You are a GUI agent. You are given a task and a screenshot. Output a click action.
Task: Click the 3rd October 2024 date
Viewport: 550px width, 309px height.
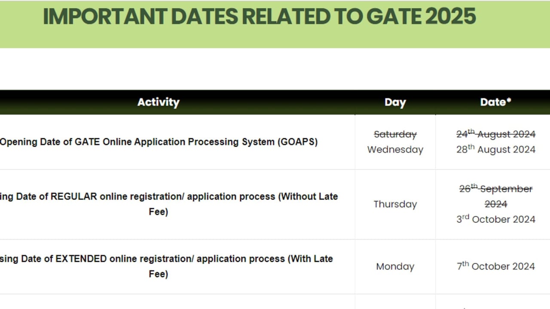point(495,219)
